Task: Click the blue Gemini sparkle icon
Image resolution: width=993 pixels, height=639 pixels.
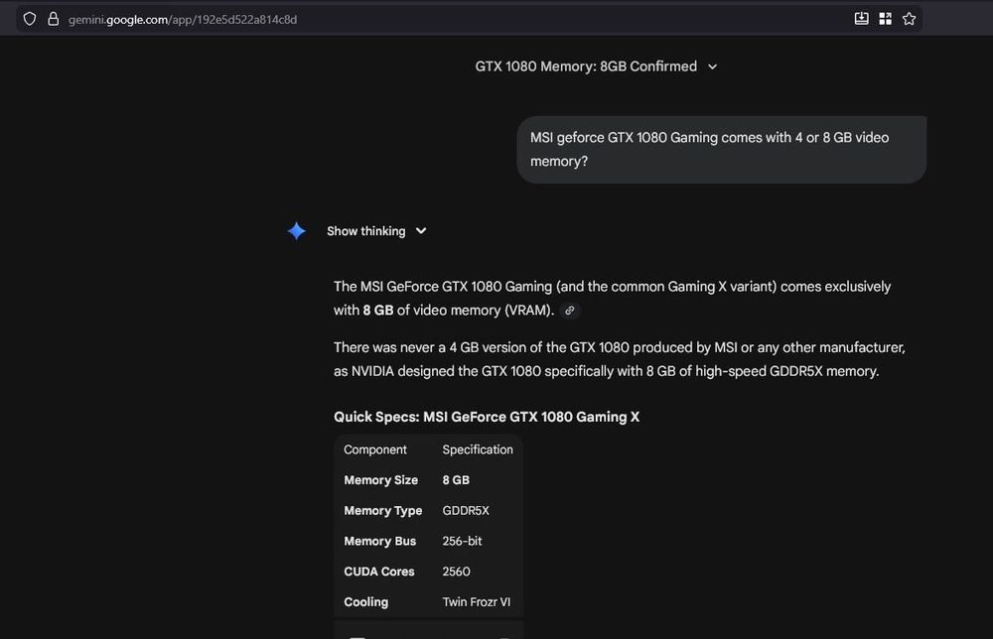Action: point(296,231)
